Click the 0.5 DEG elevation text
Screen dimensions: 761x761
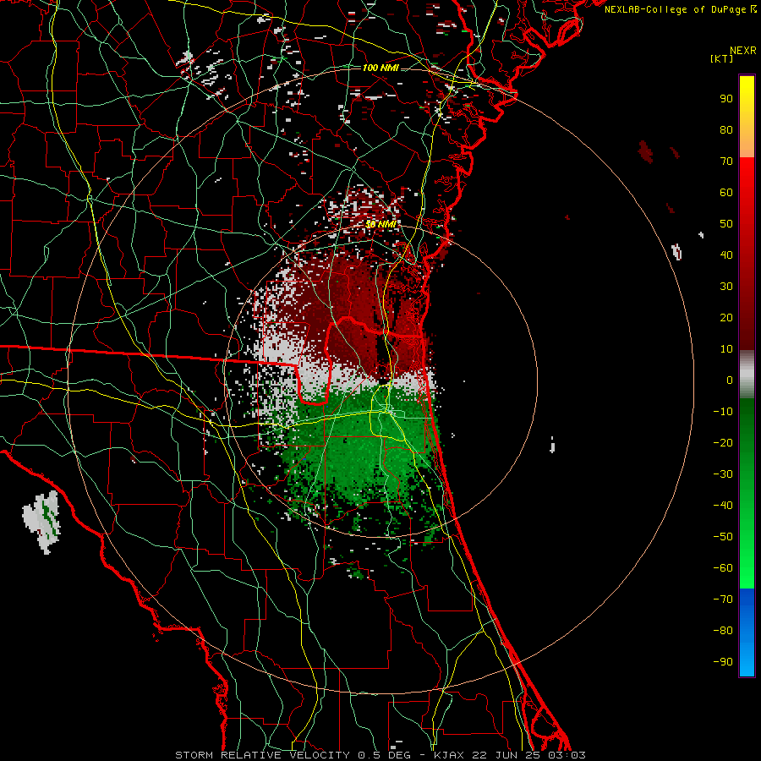(384, 755)
